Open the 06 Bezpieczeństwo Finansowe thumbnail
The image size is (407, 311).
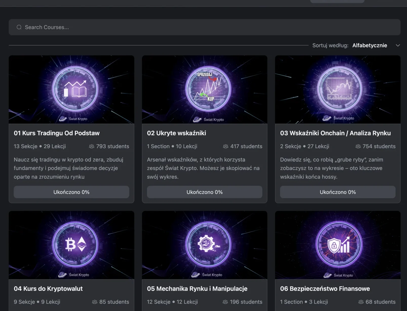pyautogui.click(x=338, y=245)
